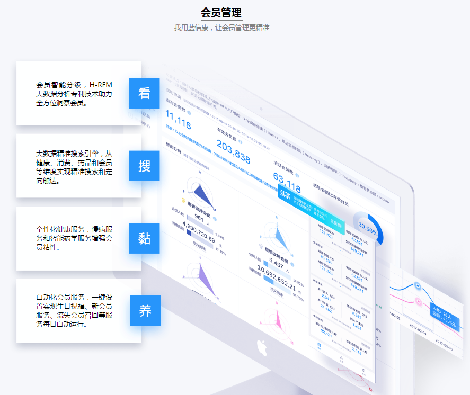Select the dark blue radar chart
Image resolution: width=470 pixels, height=395 pixels.
coord(200,191)
